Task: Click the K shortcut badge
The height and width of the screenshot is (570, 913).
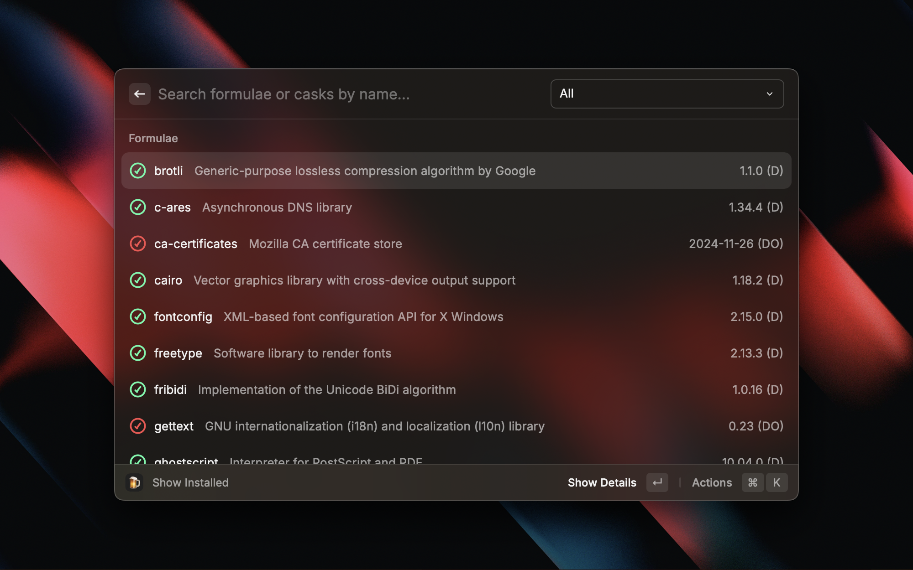Action: pyautogui.click(x=777, y=482)
